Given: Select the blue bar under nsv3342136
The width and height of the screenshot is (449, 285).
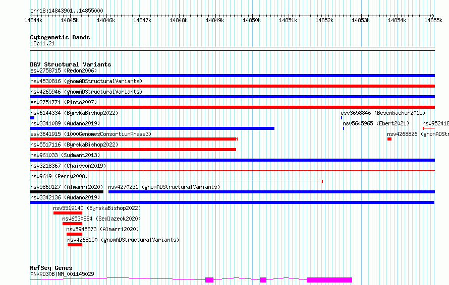Looking at the screenshot, I should (232, 202).
